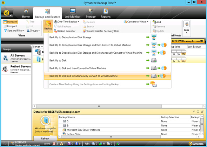Switch to the Compact view
The width and height of the screenshot is (207, 147).
pos(10,26)
